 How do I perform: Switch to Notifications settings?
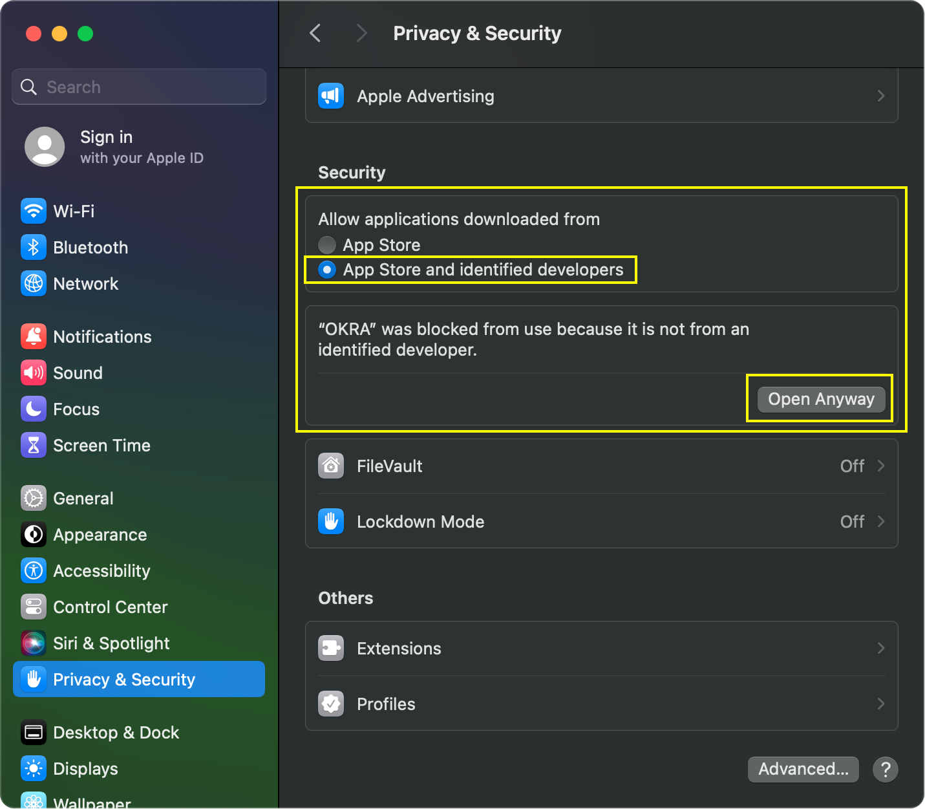coord(139,336)
